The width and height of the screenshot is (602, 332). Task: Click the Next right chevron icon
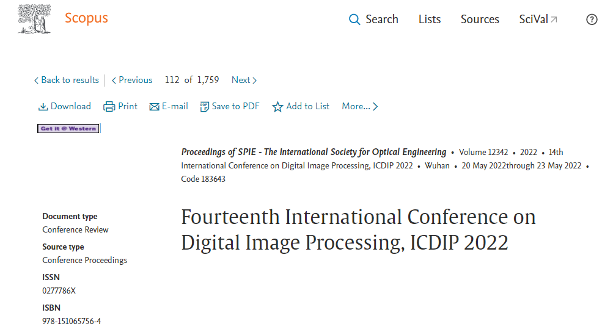point(254,81)
